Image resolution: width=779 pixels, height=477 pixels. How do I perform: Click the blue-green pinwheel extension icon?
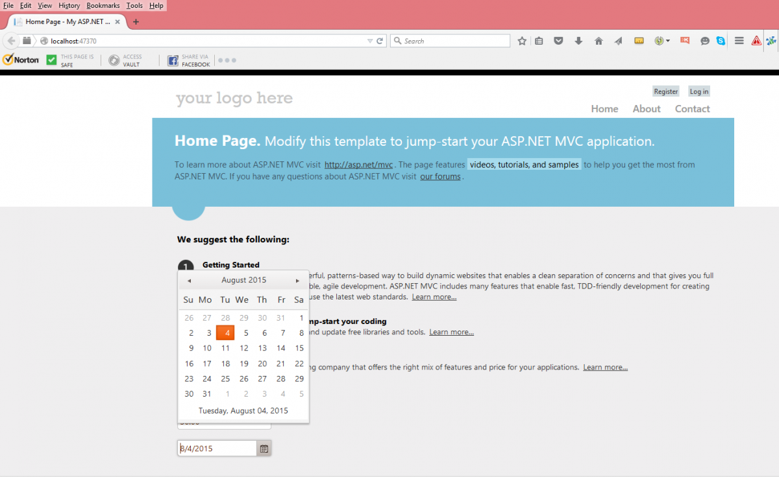[x=771, y=41]
